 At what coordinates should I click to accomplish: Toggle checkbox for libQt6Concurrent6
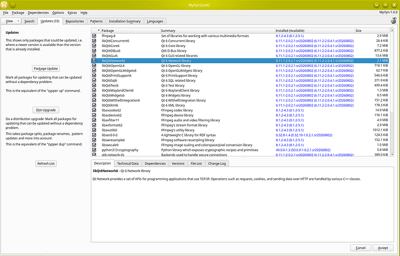94,41
